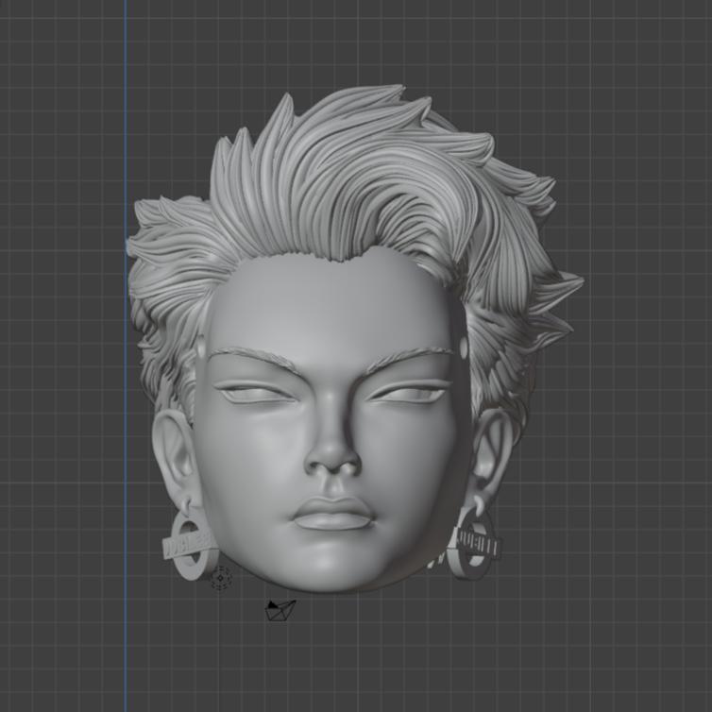
Task: Select the face mesh at the nose
Action: 332,449
